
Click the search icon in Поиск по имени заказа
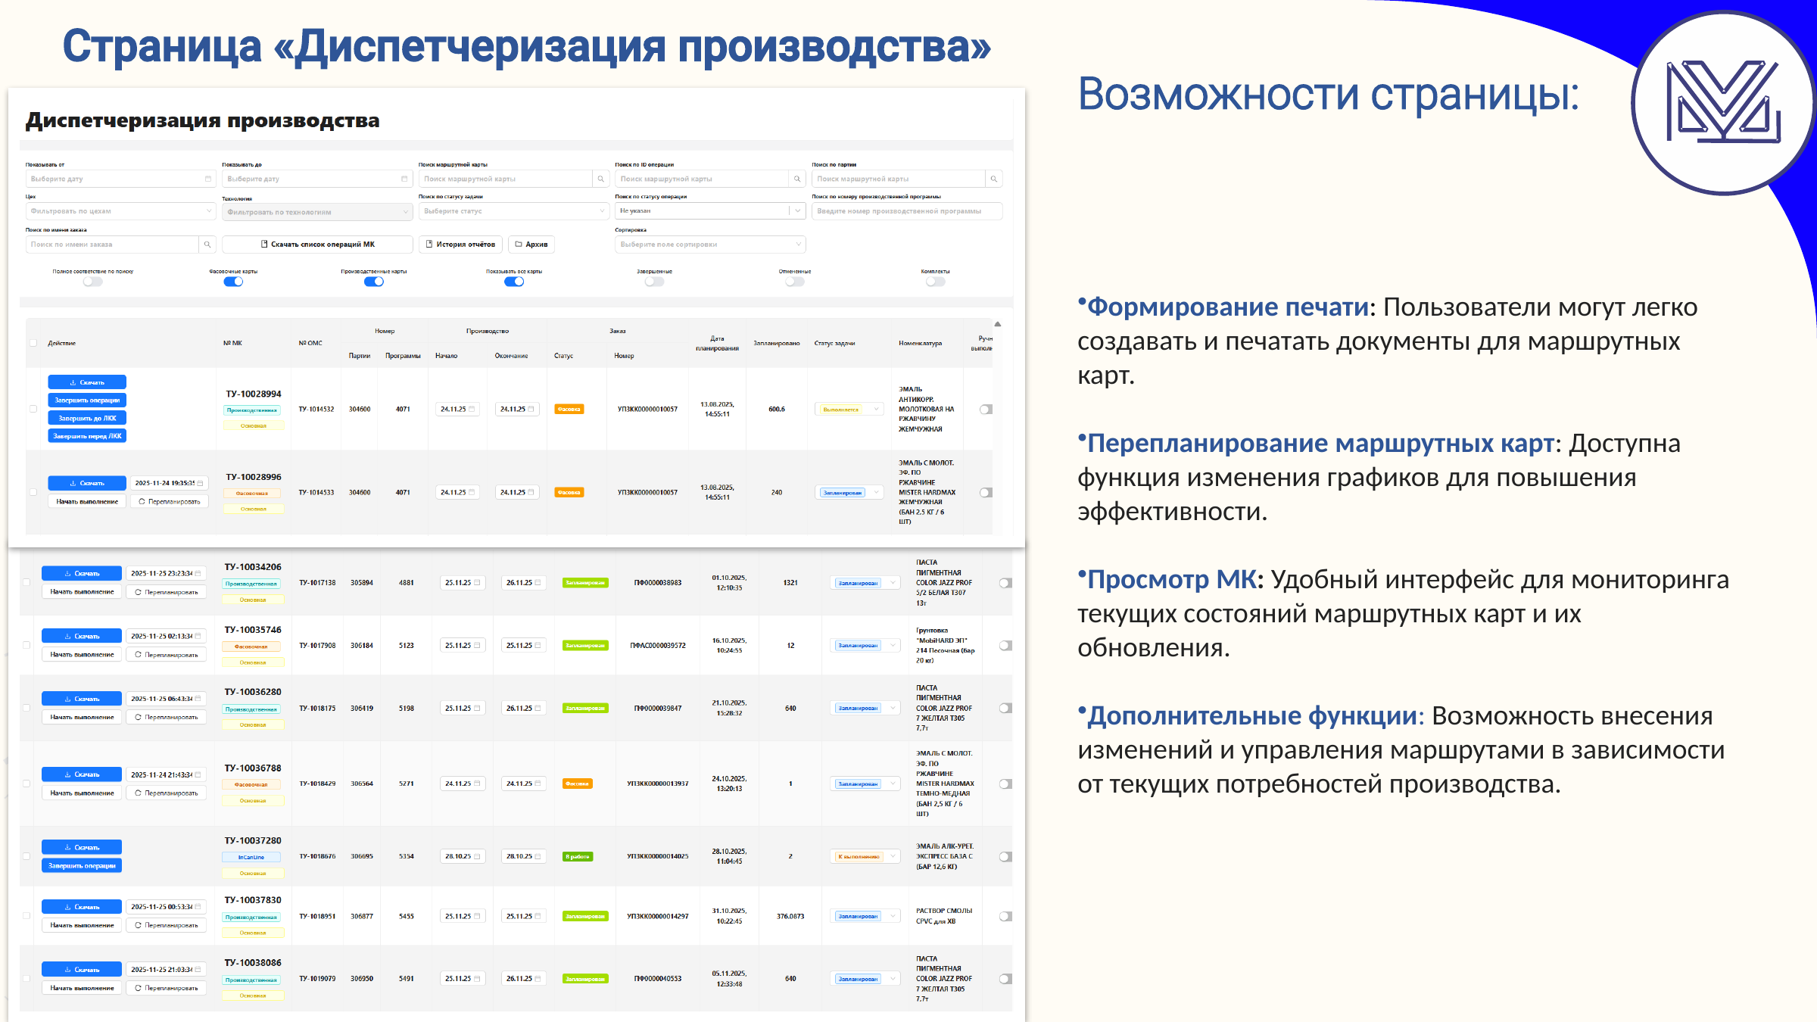tap(207, 245)
